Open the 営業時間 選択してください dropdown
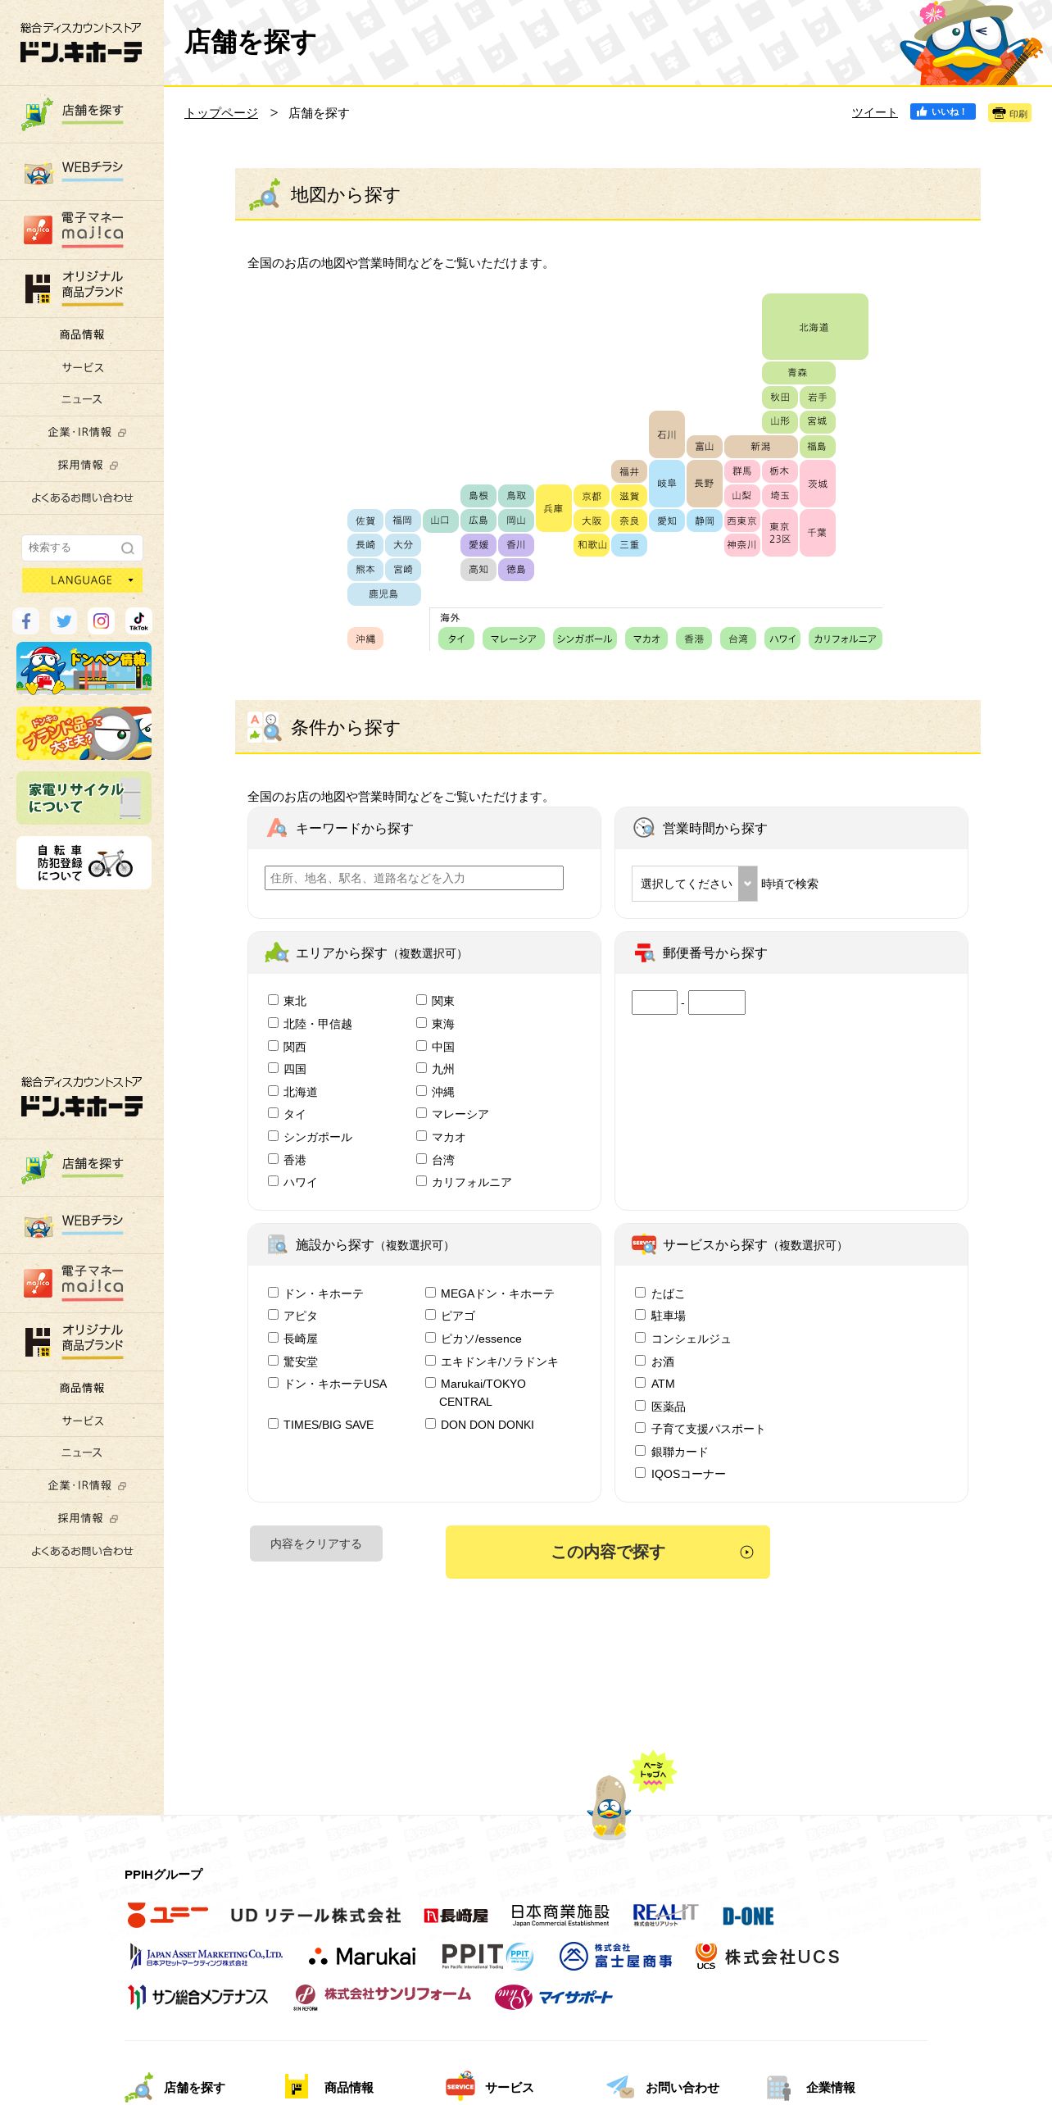Image resolution: width=1052 pixels, height=2105 pixels. [x=694, y=884]
